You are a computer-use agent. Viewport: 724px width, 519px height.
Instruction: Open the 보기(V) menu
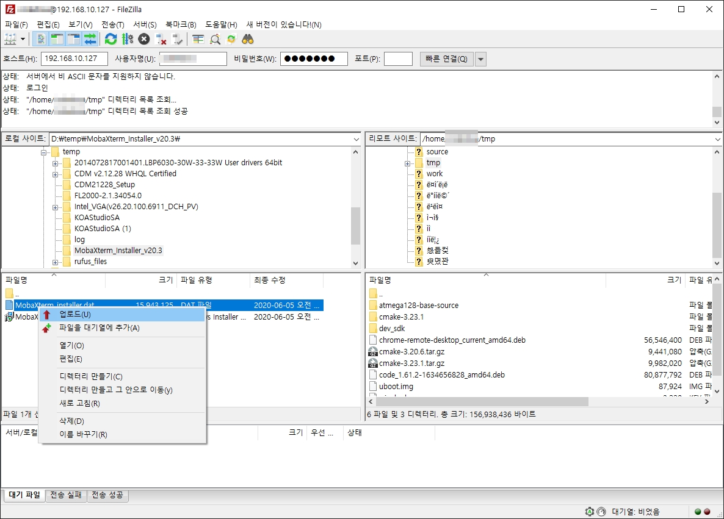tap(81, 24)
